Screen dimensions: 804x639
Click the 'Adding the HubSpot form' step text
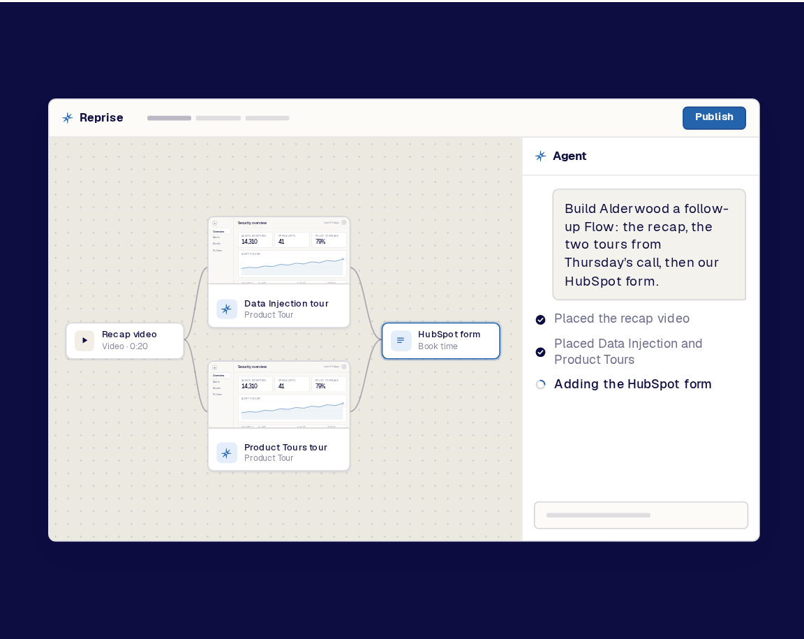click(633, 384)
